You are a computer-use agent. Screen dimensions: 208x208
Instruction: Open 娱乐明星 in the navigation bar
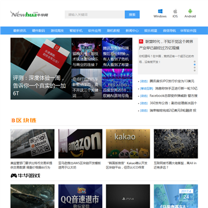tap(151, 31)
